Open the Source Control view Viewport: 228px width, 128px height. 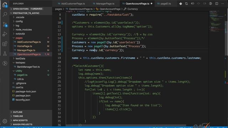point(5,25)
